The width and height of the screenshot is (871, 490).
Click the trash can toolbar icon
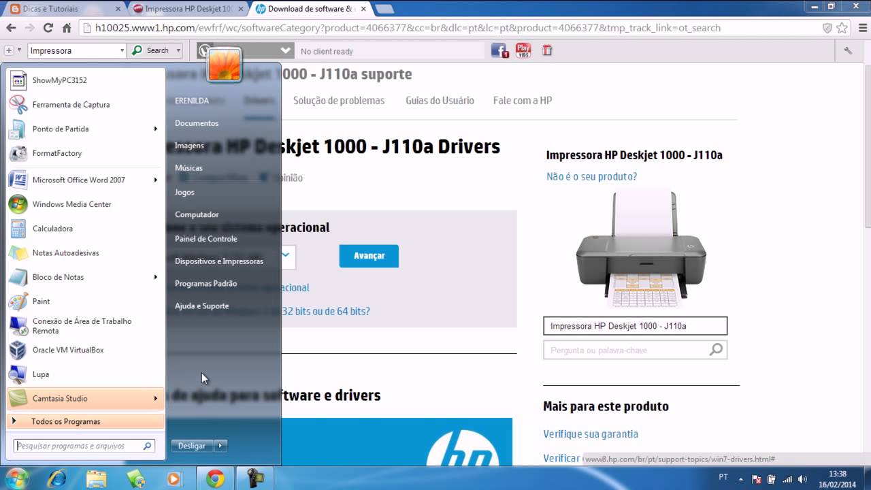(x=547, y=50)
